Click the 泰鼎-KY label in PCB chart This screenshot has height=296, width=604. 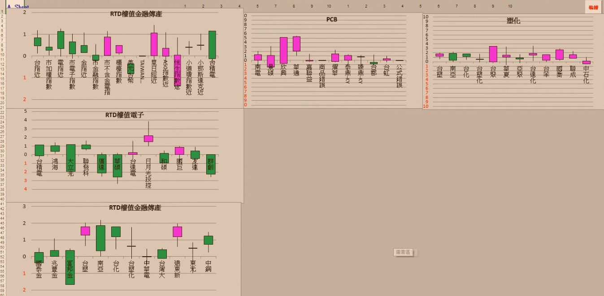348,74
